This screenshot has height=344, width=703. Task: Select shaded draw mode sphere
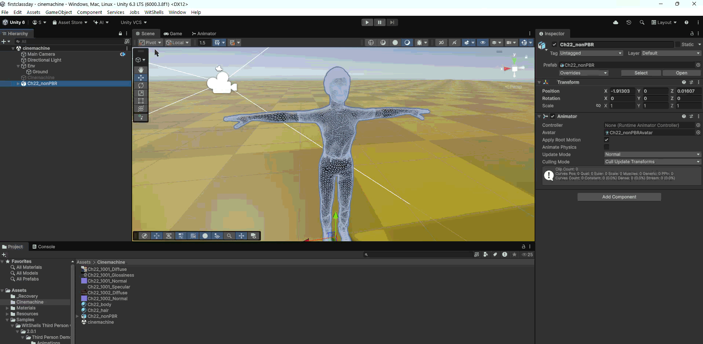(395, 43)
